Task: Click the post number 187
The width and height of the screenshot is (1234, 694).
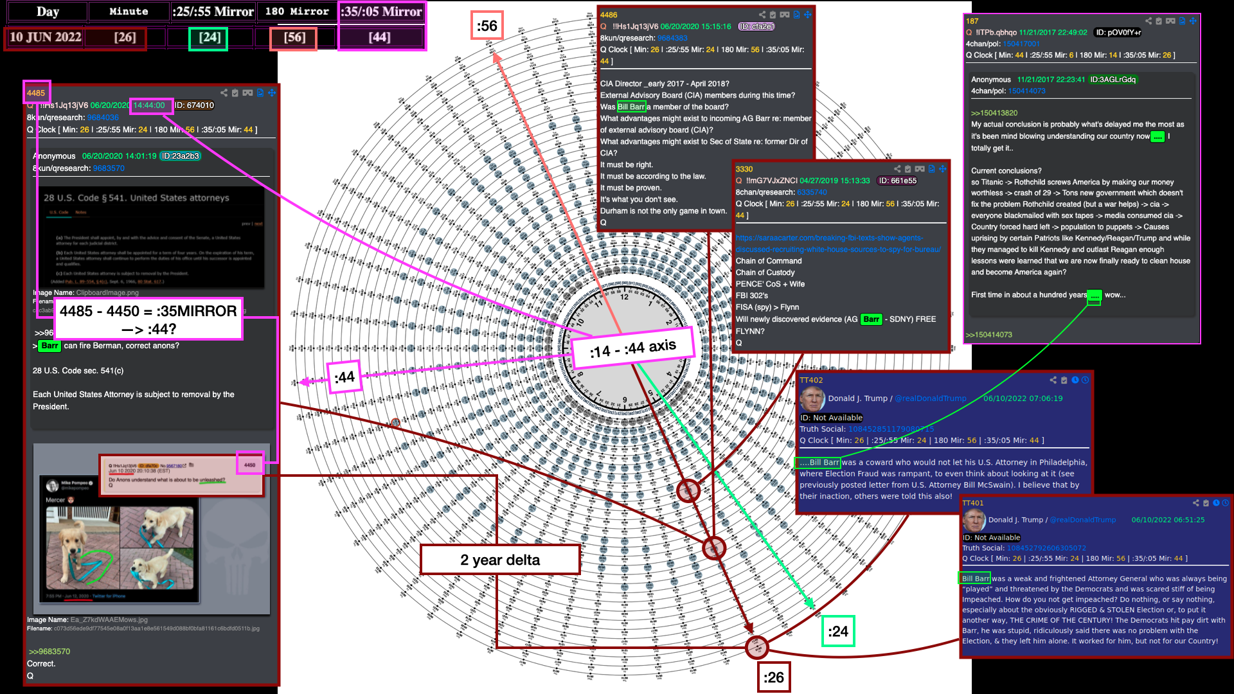Action: 972,21
